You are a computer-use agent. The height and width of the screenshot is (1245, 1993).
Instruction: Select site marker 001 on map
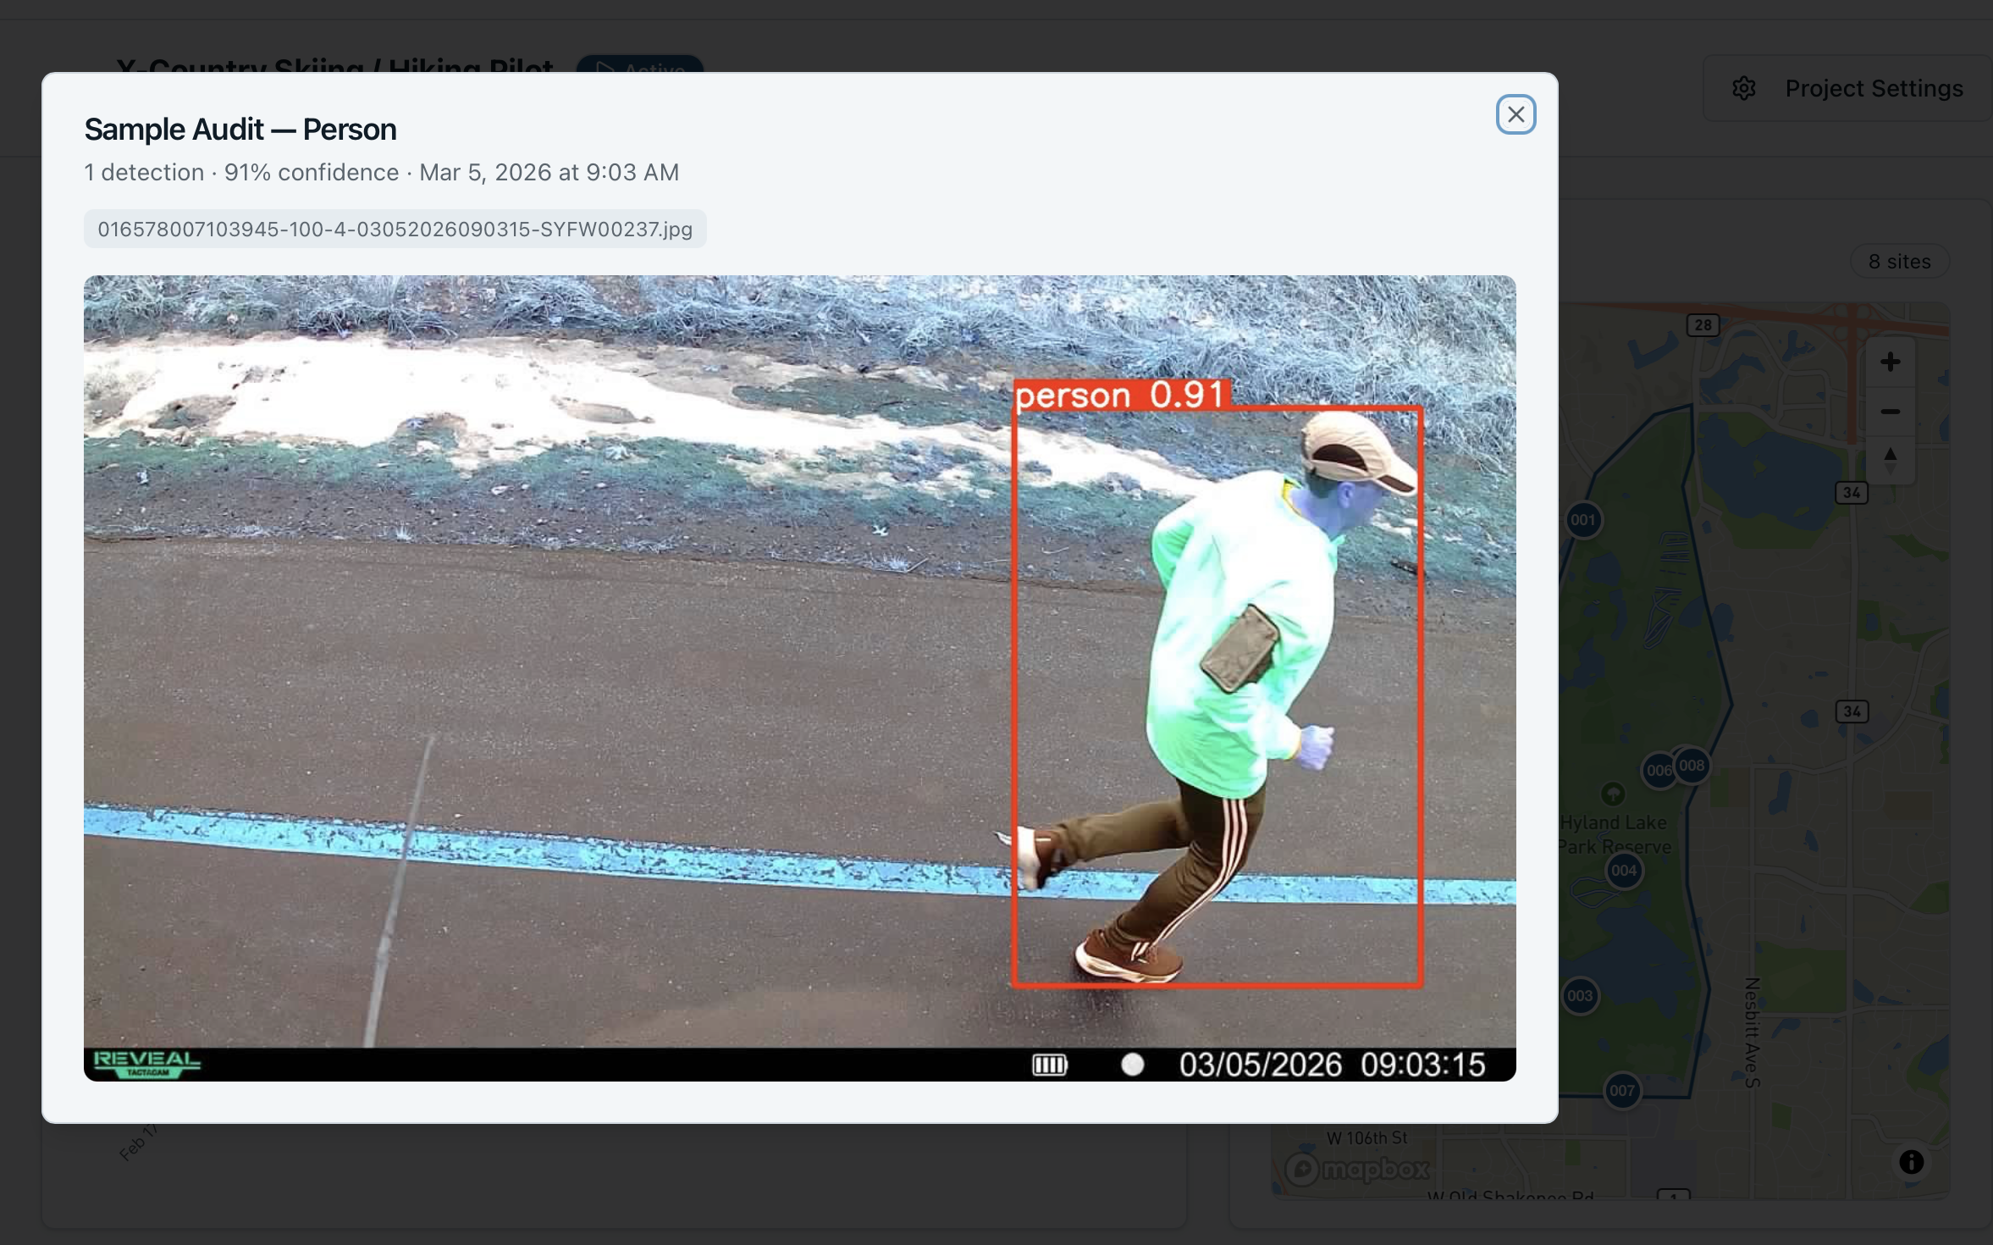point(1582,520)
